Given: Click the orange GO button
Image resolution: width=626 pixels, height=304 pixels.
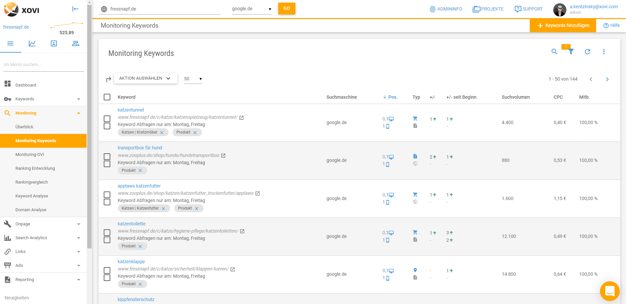Looking at the screenshot, I should pyautogui.click(x=286, y=9).
